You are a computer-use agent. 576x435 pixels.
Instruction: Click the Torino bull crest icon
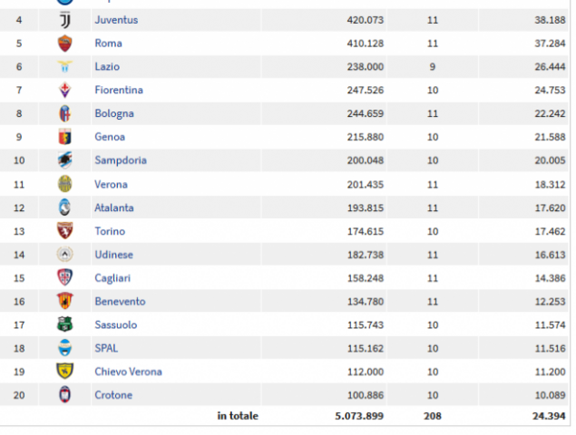[x=64, y=231]
